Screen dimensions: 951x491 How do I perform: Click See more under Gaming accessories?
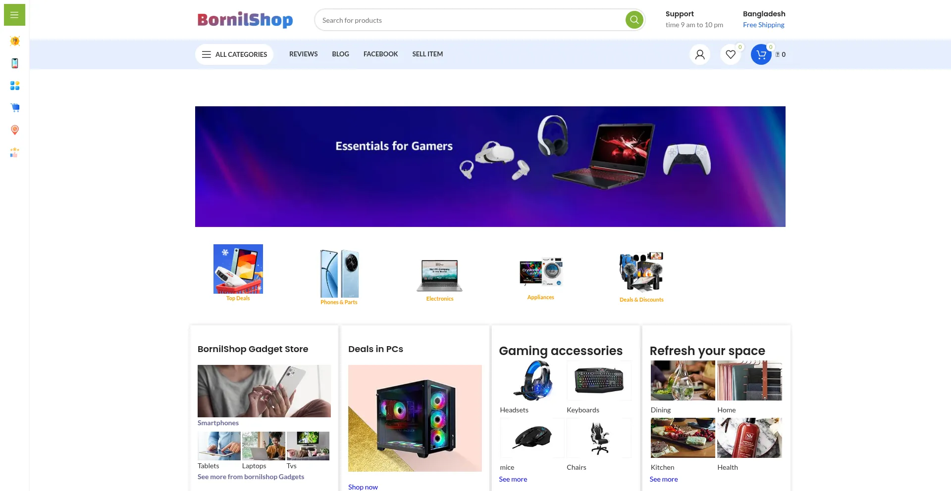tap(513, 479)
